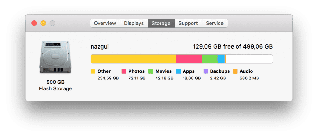Click the green Movies legend swatch

(x=151, y=71)
